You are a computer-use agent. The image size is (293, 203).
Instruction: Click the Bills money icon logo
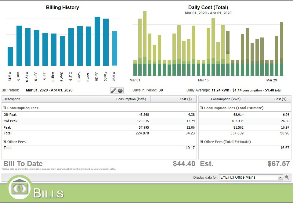click(20, 189)
